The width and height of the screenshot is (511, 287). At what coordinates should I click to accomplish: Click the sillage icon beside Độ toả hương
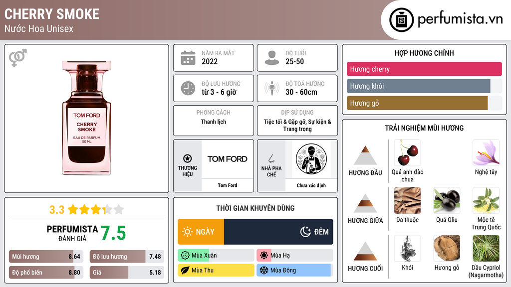pyautogui.click(x=272, y=88)
